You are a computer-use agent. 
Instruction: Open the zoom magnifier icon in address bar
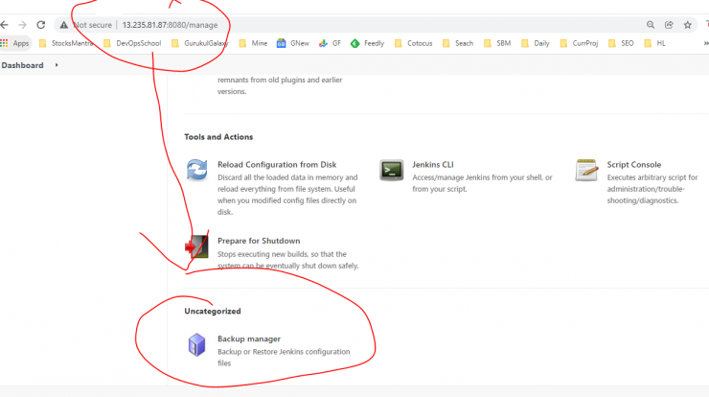click(651, 25)
